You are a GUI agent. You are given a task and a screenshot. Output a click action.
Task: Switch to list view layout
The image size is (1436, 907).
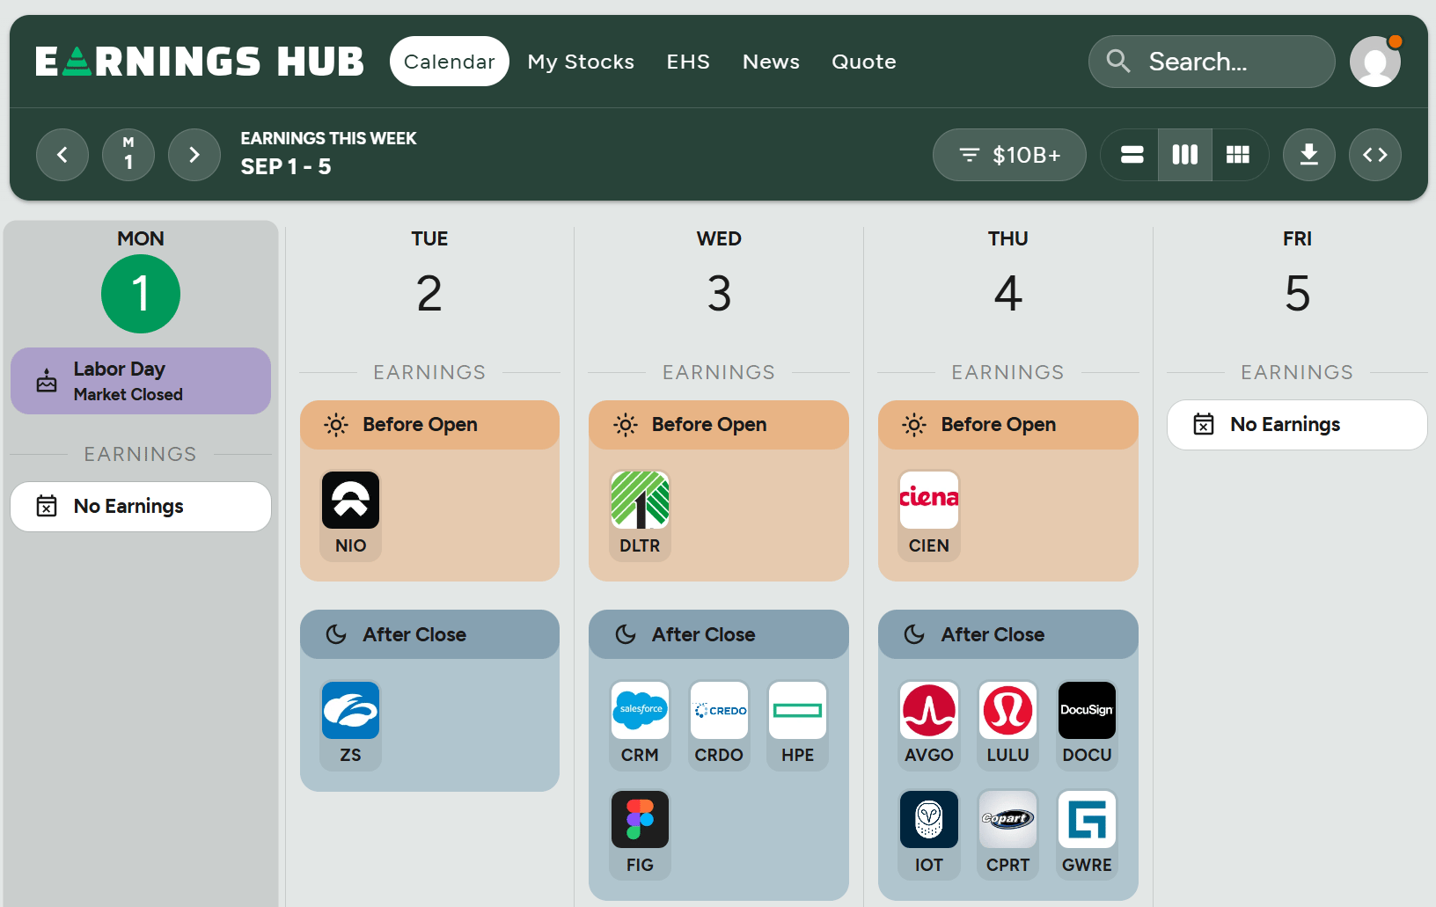(x=1132, y=155)
